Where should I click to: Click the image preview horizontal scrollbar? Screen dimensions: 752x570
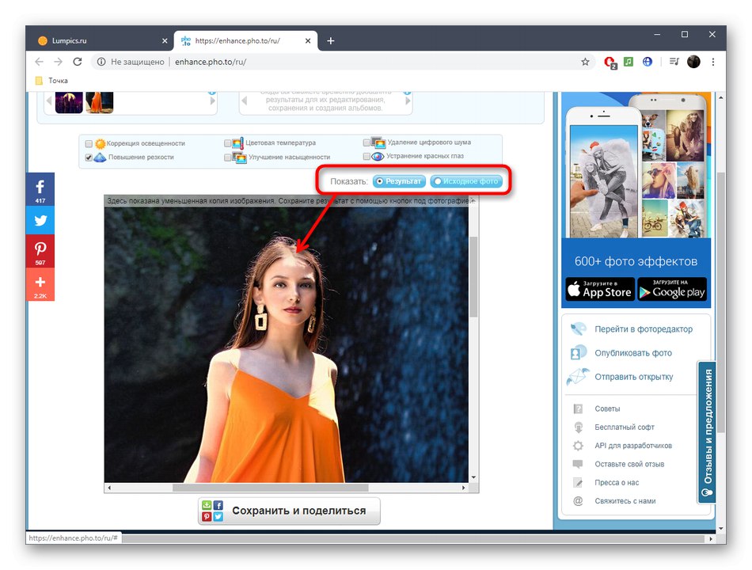tap(271, 488)
